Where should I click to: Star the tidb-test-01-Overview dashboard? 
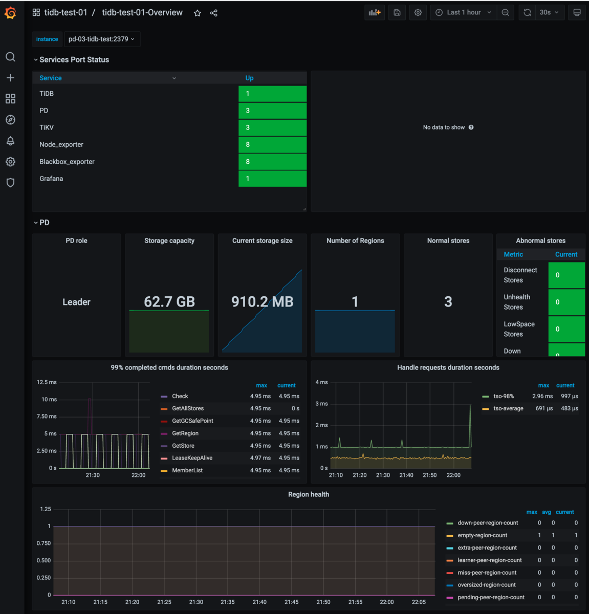coord(198,13)
